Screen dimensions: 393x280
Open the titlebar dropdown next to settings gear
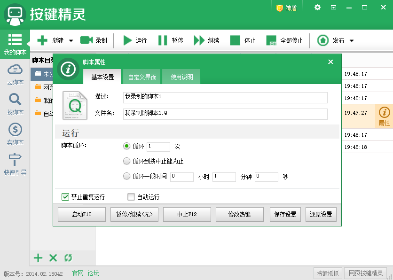(x=334, y=8)
